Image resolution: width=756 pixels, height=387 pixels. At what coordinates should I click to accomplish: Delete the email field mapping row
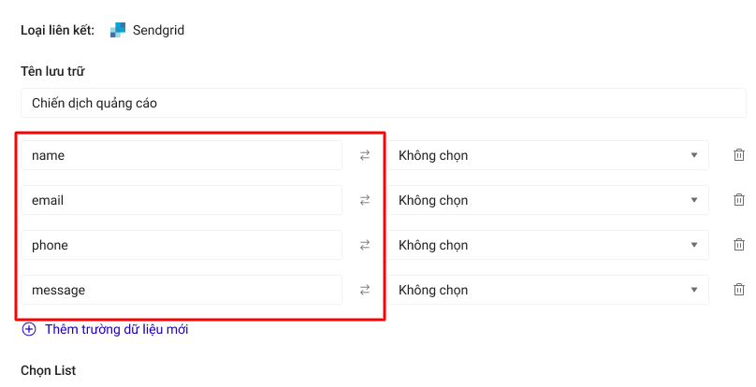(738, 200)
